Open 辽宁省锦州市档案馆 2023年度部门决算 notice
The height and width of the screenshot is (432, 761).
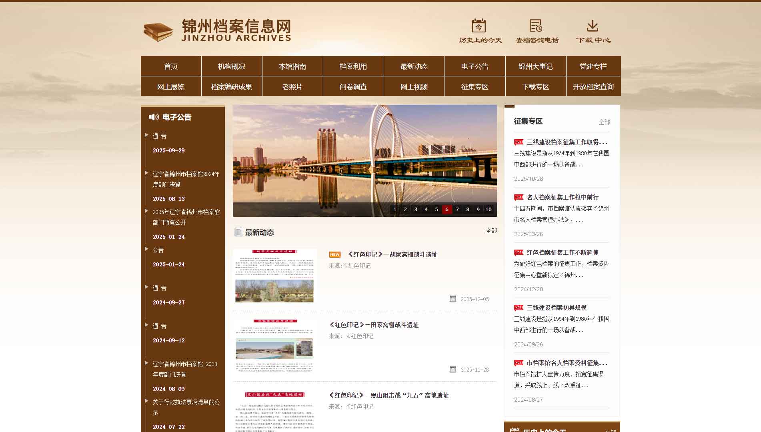pyautogui.click(x=185, y=369)
